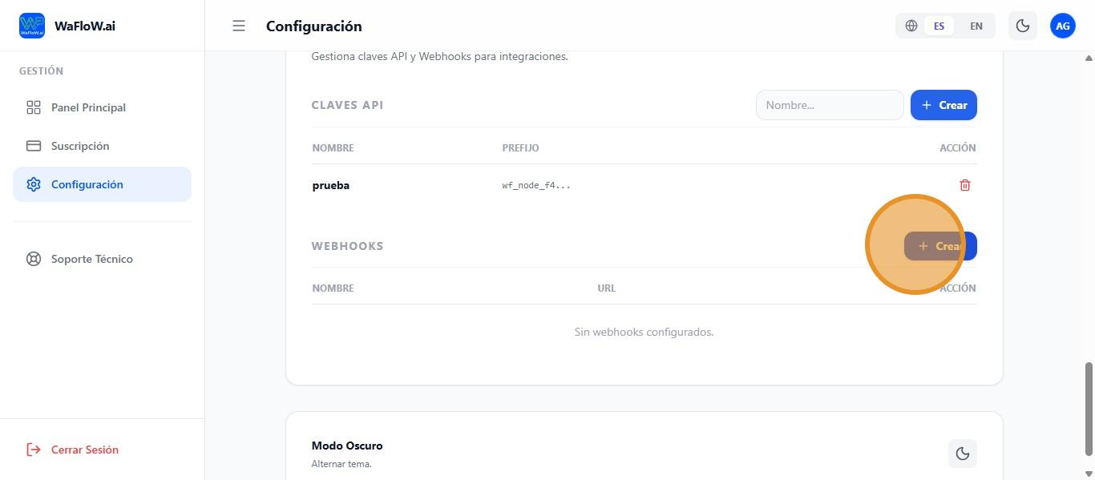
Task: Open Panel Principal from sidebar
Action: click(88, 107)
